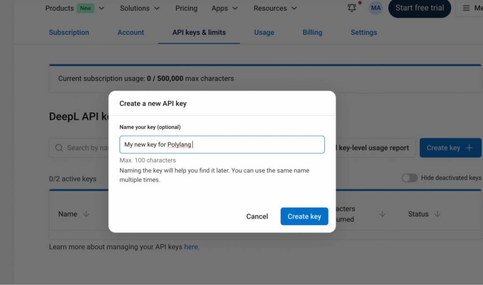Click the API key name input field

tap(222, 144)
